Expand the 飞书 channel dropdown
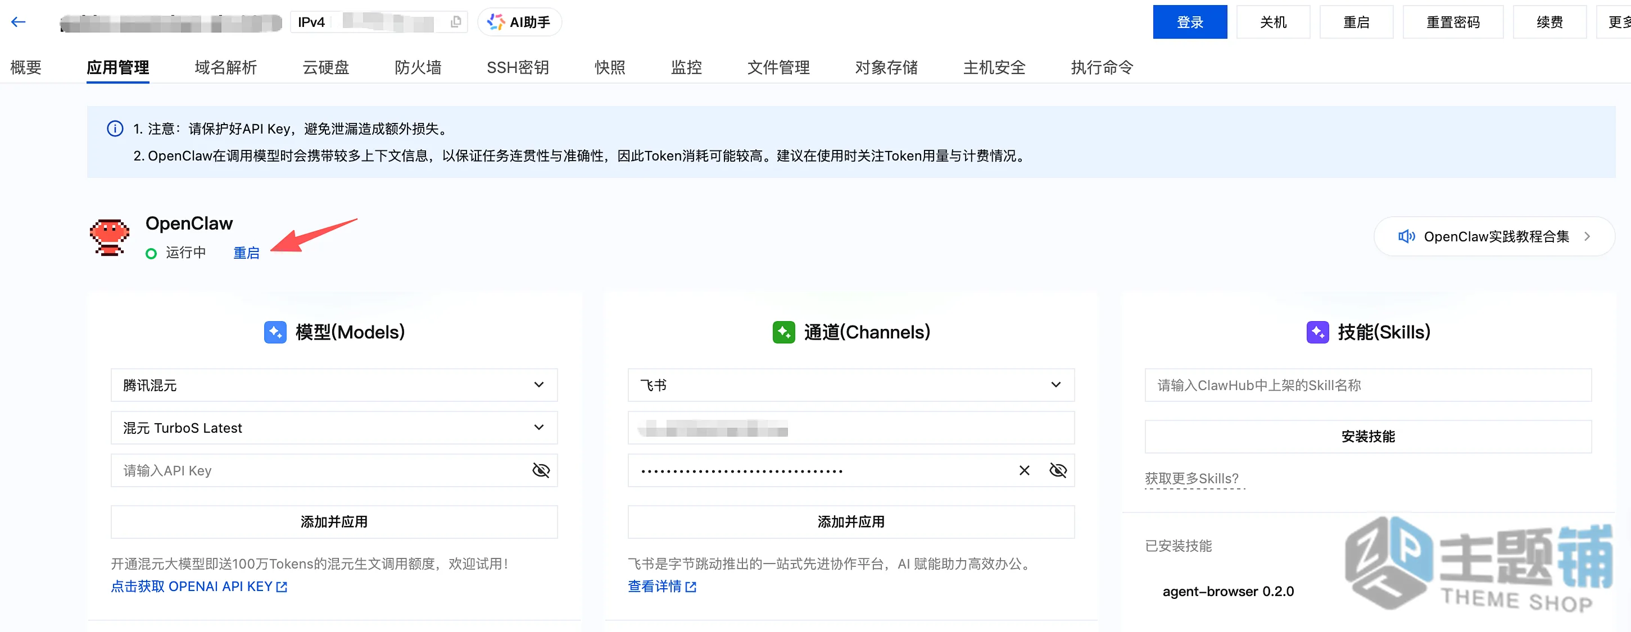This screenshot has width=1631, height=632. pyautogui.click(x=850, y=385)
